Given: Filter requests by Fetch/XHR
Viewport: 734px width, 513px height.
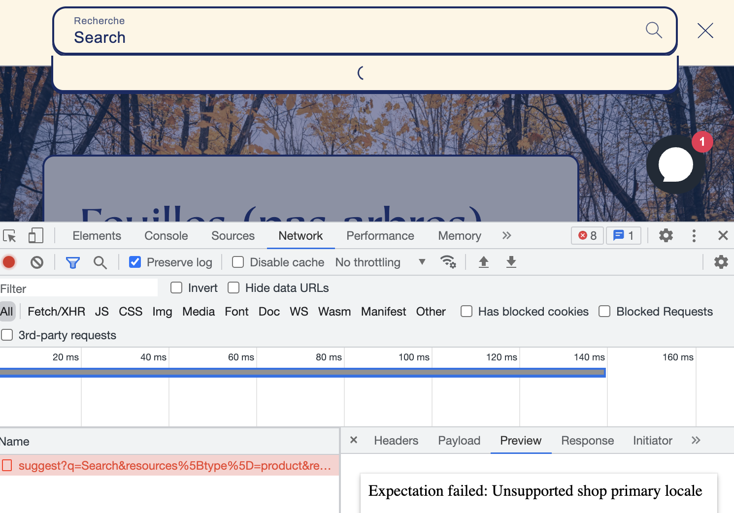Looking at the screenshot, I should [x=57, y=312].
